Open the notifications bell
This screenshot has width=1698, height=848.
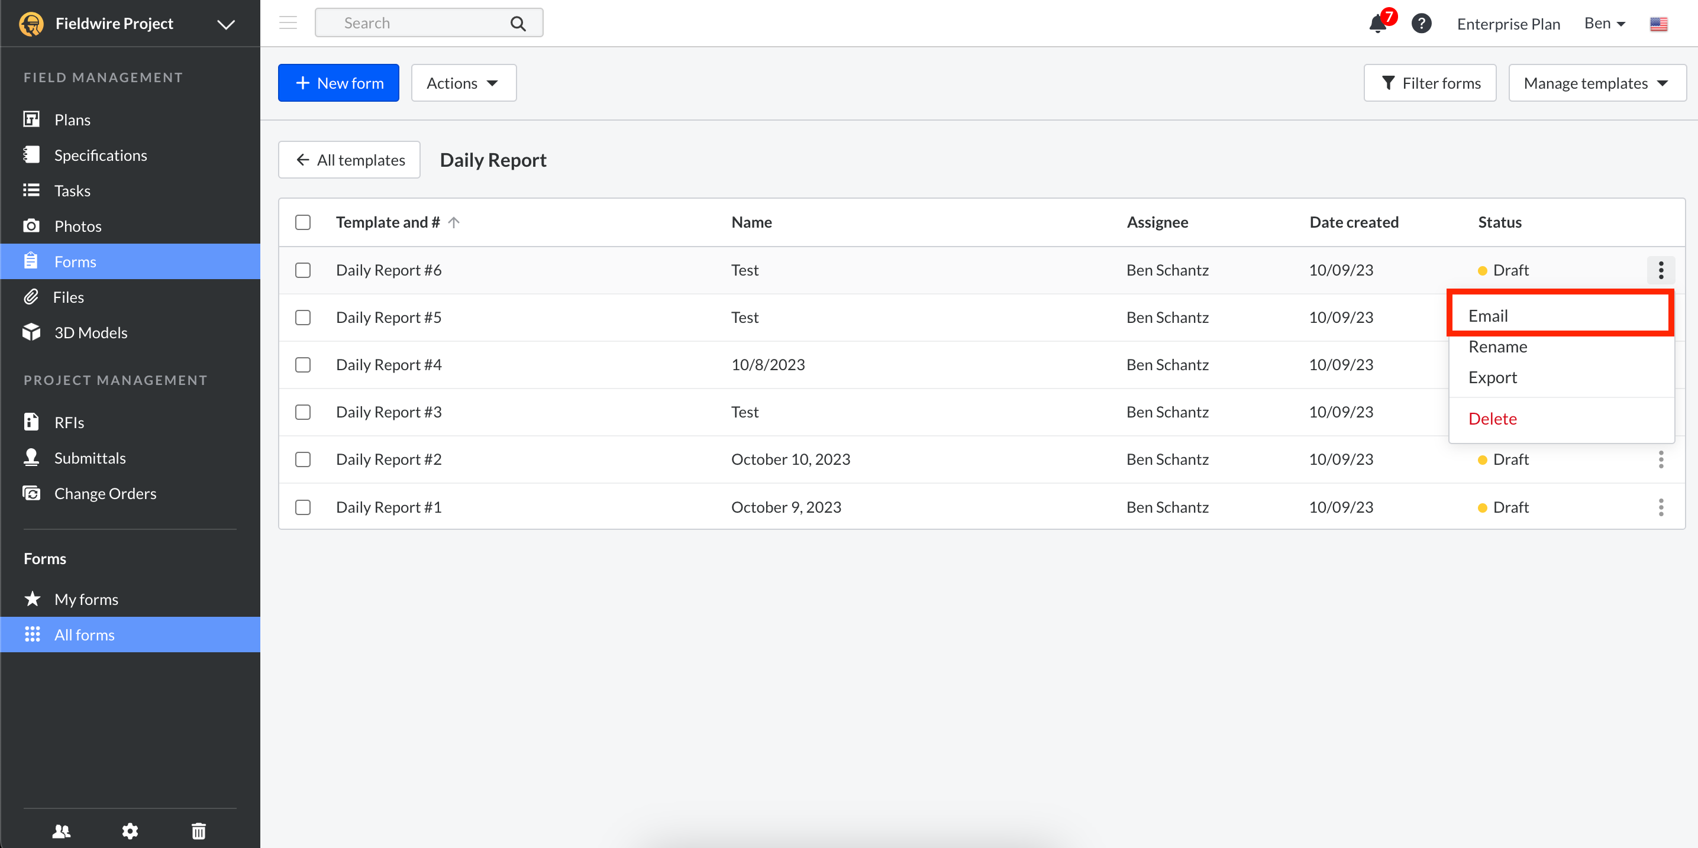[x=1378, y=24]
